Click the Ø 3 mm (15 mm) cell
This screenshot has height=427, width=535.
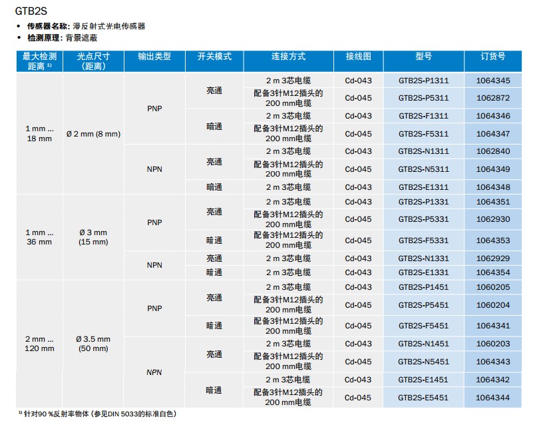tap(93, 237)
